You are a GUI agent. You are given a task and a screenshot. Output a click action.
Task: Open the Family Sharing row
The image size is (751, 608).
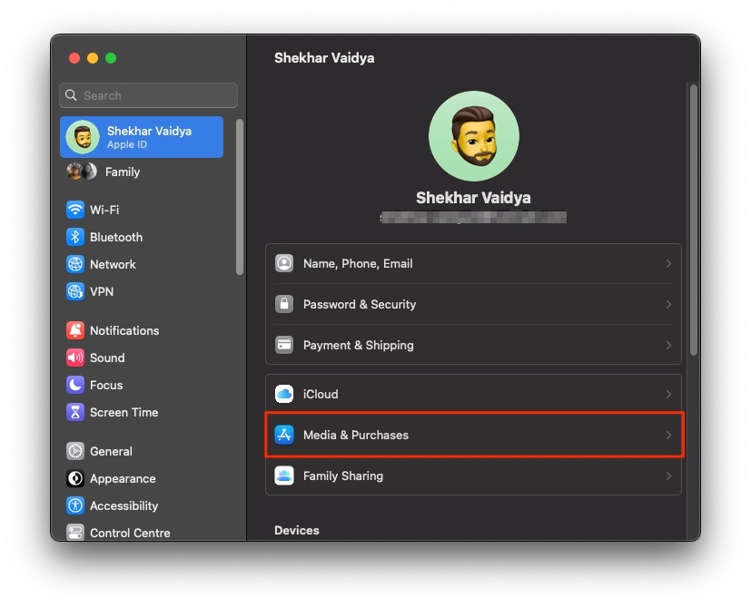(473, 476)
